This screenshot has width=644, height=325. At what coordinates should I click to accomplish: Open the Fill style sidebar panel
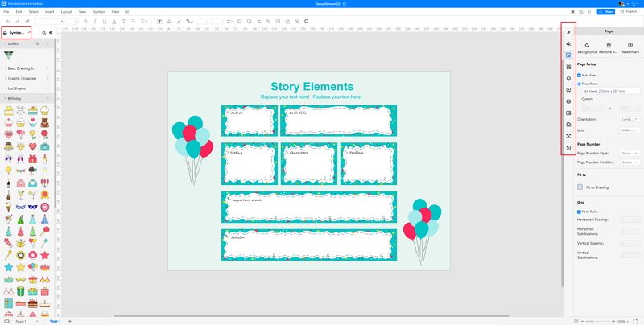(568, 43)
